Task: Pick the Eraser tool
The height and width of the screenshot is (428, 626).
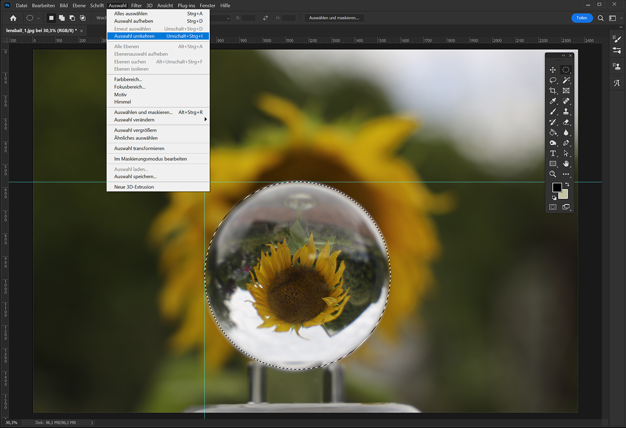Action: pos(566,122)
